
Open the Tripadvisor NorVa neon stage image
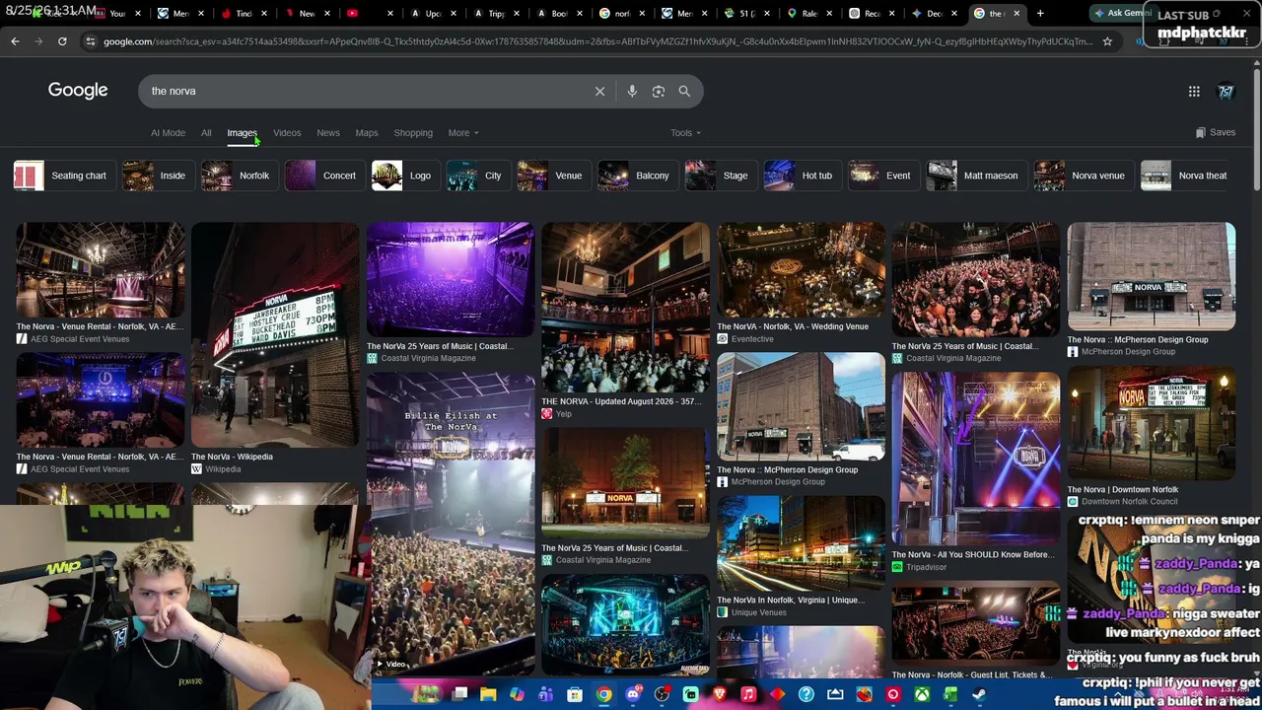(976, 459)
